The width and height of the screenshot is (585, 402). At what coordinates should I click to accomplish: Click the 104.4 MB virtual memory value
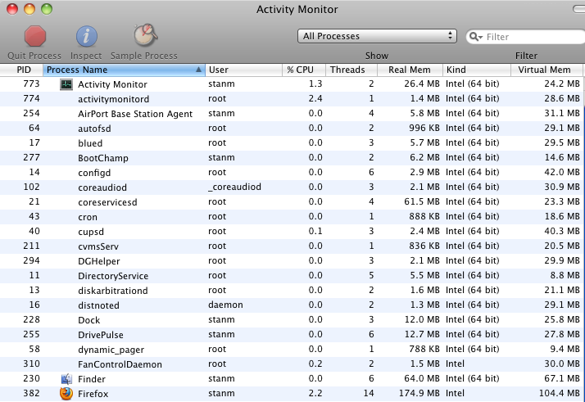tap(560, 393)
